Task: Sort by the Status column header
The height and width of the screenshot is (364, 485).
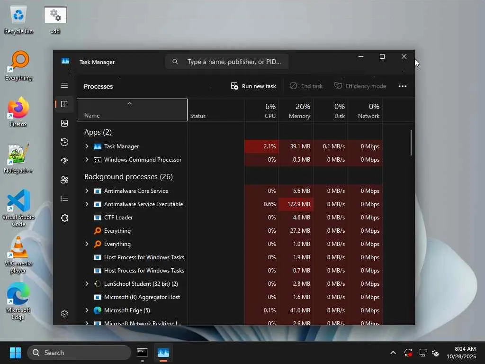Action: (216, 110)
